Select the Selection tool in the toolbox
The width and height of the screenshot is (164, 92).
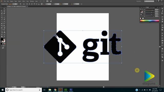coord(2,9)
